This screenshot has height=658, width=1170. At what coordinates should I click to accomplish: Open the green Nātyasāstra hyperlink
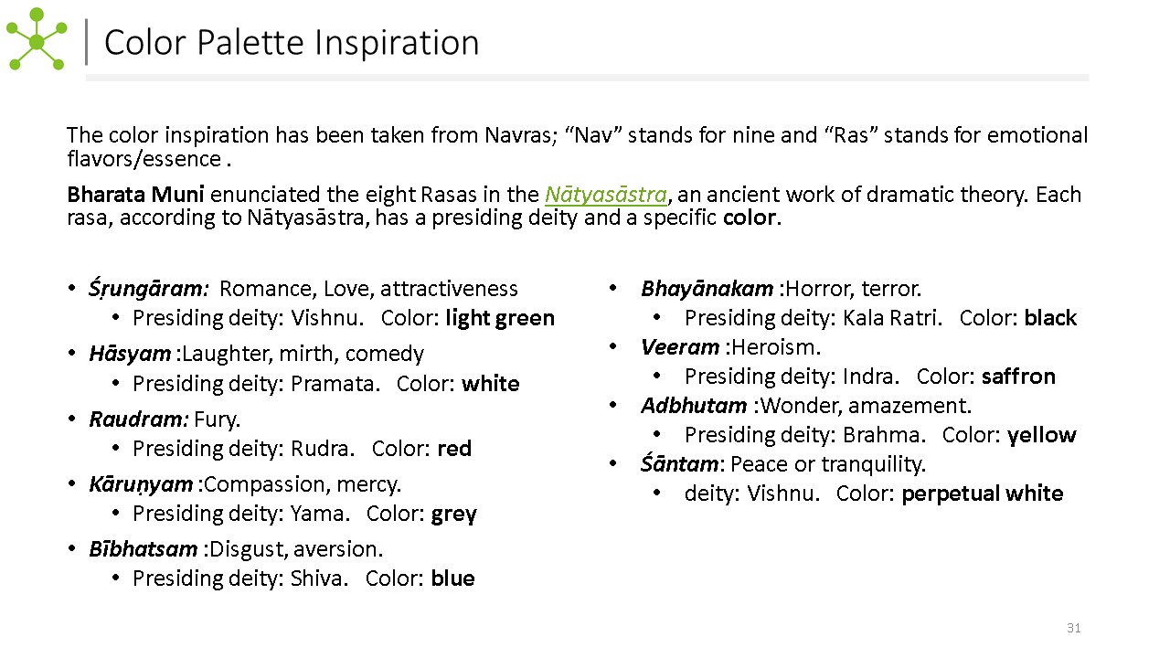pos(606,195)
